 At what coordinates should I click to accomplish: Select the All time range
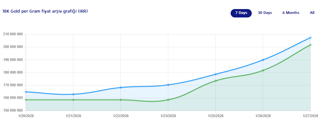312,13
